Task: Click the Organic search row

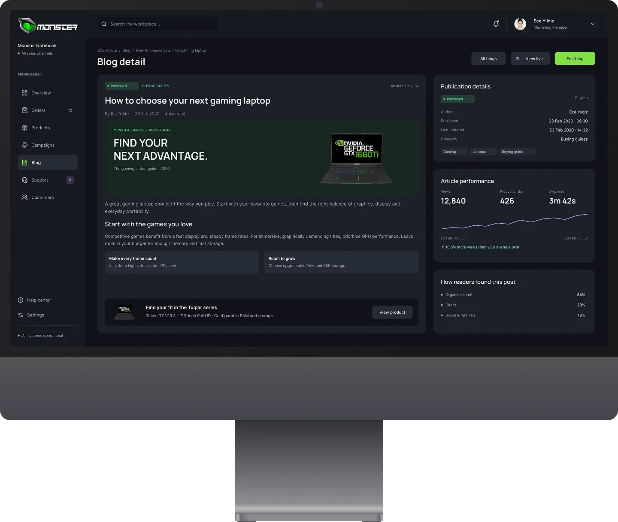Action: point(514,295)
